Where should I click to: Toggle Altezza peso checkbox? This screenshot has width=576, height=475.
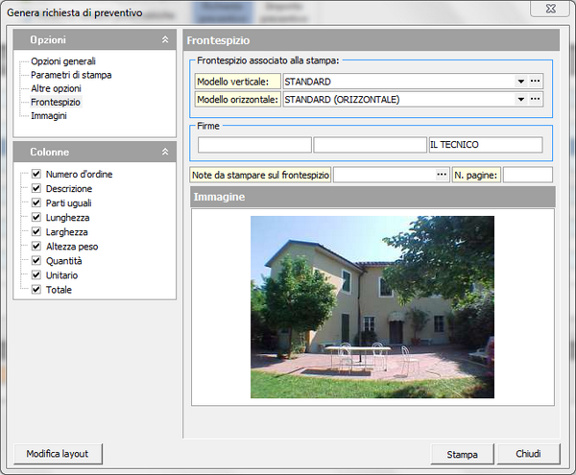point(36,247)
